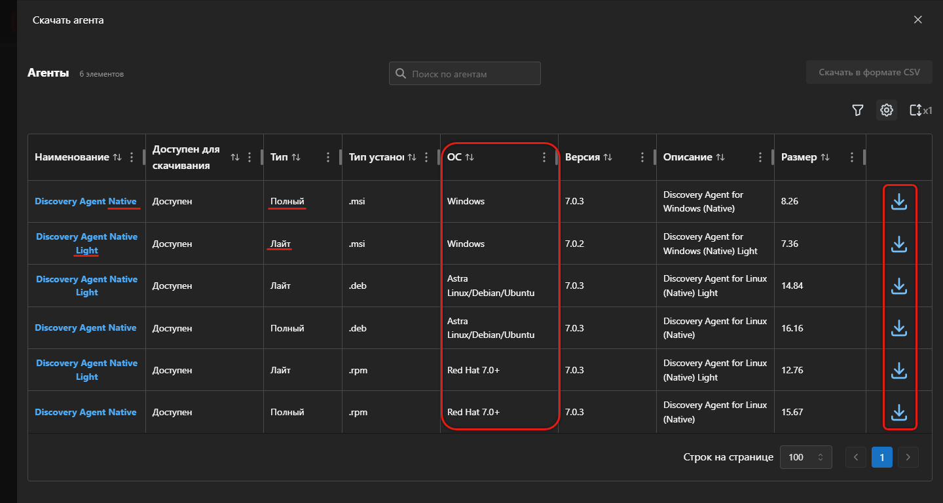Open the Описание column options menu
Screen dimensions: 943x503
pyautogui.click(x=760, y=157)
